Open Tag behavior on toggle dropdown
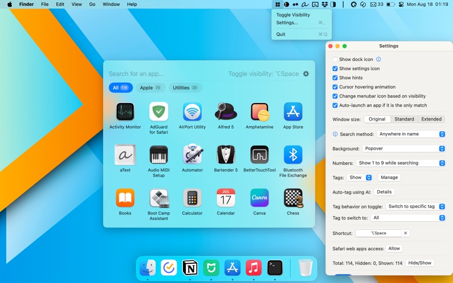 pos(415,207)
